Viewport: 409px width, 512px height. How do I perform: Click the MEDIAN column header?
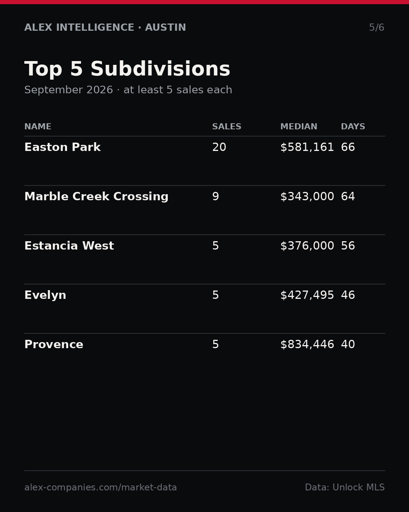pos(299,127)
